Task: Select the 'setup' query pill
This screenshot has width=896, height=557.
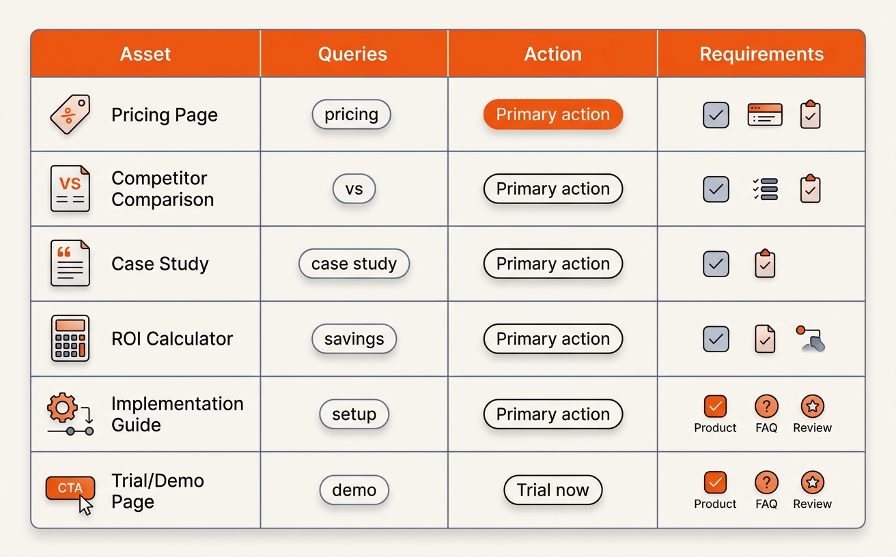Action: tap(354, 414)
